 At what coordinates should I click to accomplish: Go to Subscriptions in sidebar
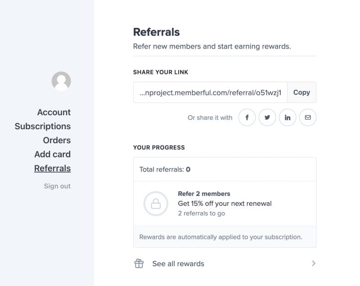(x=43, y=127)
